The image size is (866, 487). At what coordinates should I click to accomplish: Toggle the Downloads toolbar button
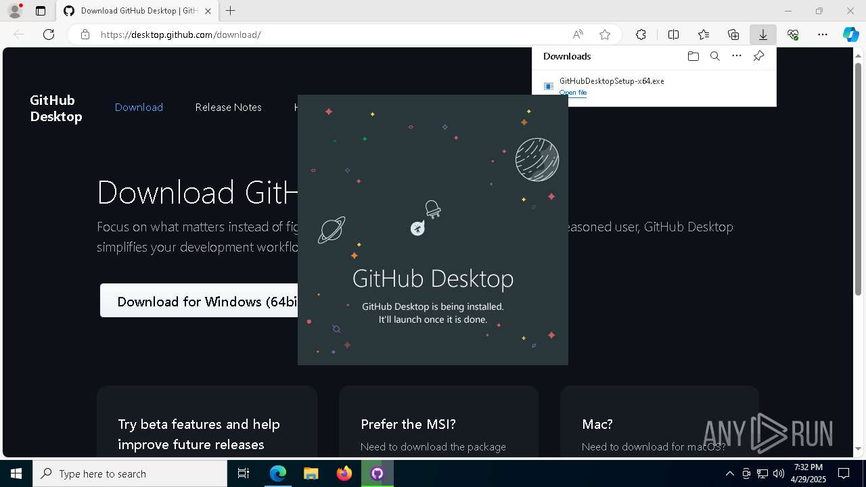[763, 34]
